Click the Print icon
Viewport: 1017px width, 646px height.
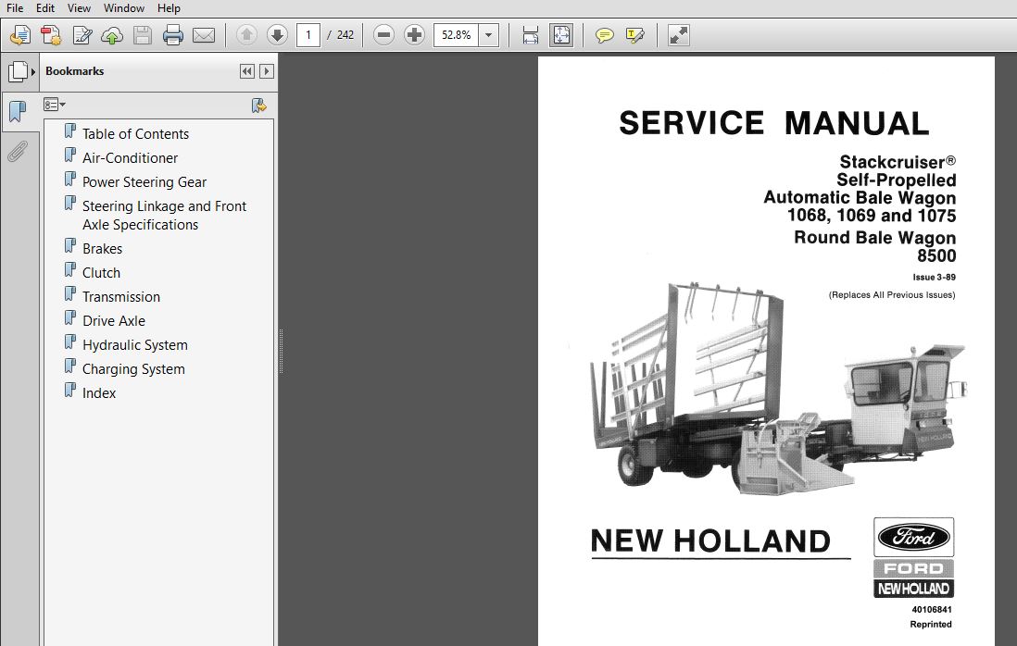click(x=172, y=35)
